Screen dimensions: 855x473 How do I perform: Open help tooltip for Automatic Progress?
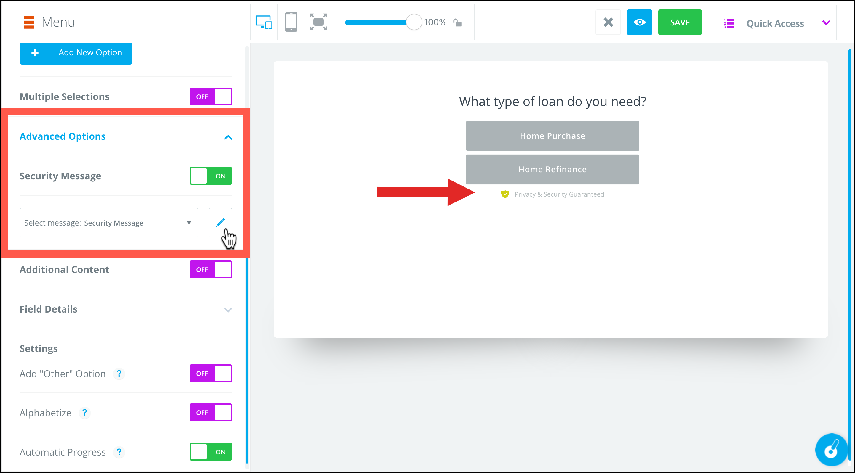(x=119, y=452)
